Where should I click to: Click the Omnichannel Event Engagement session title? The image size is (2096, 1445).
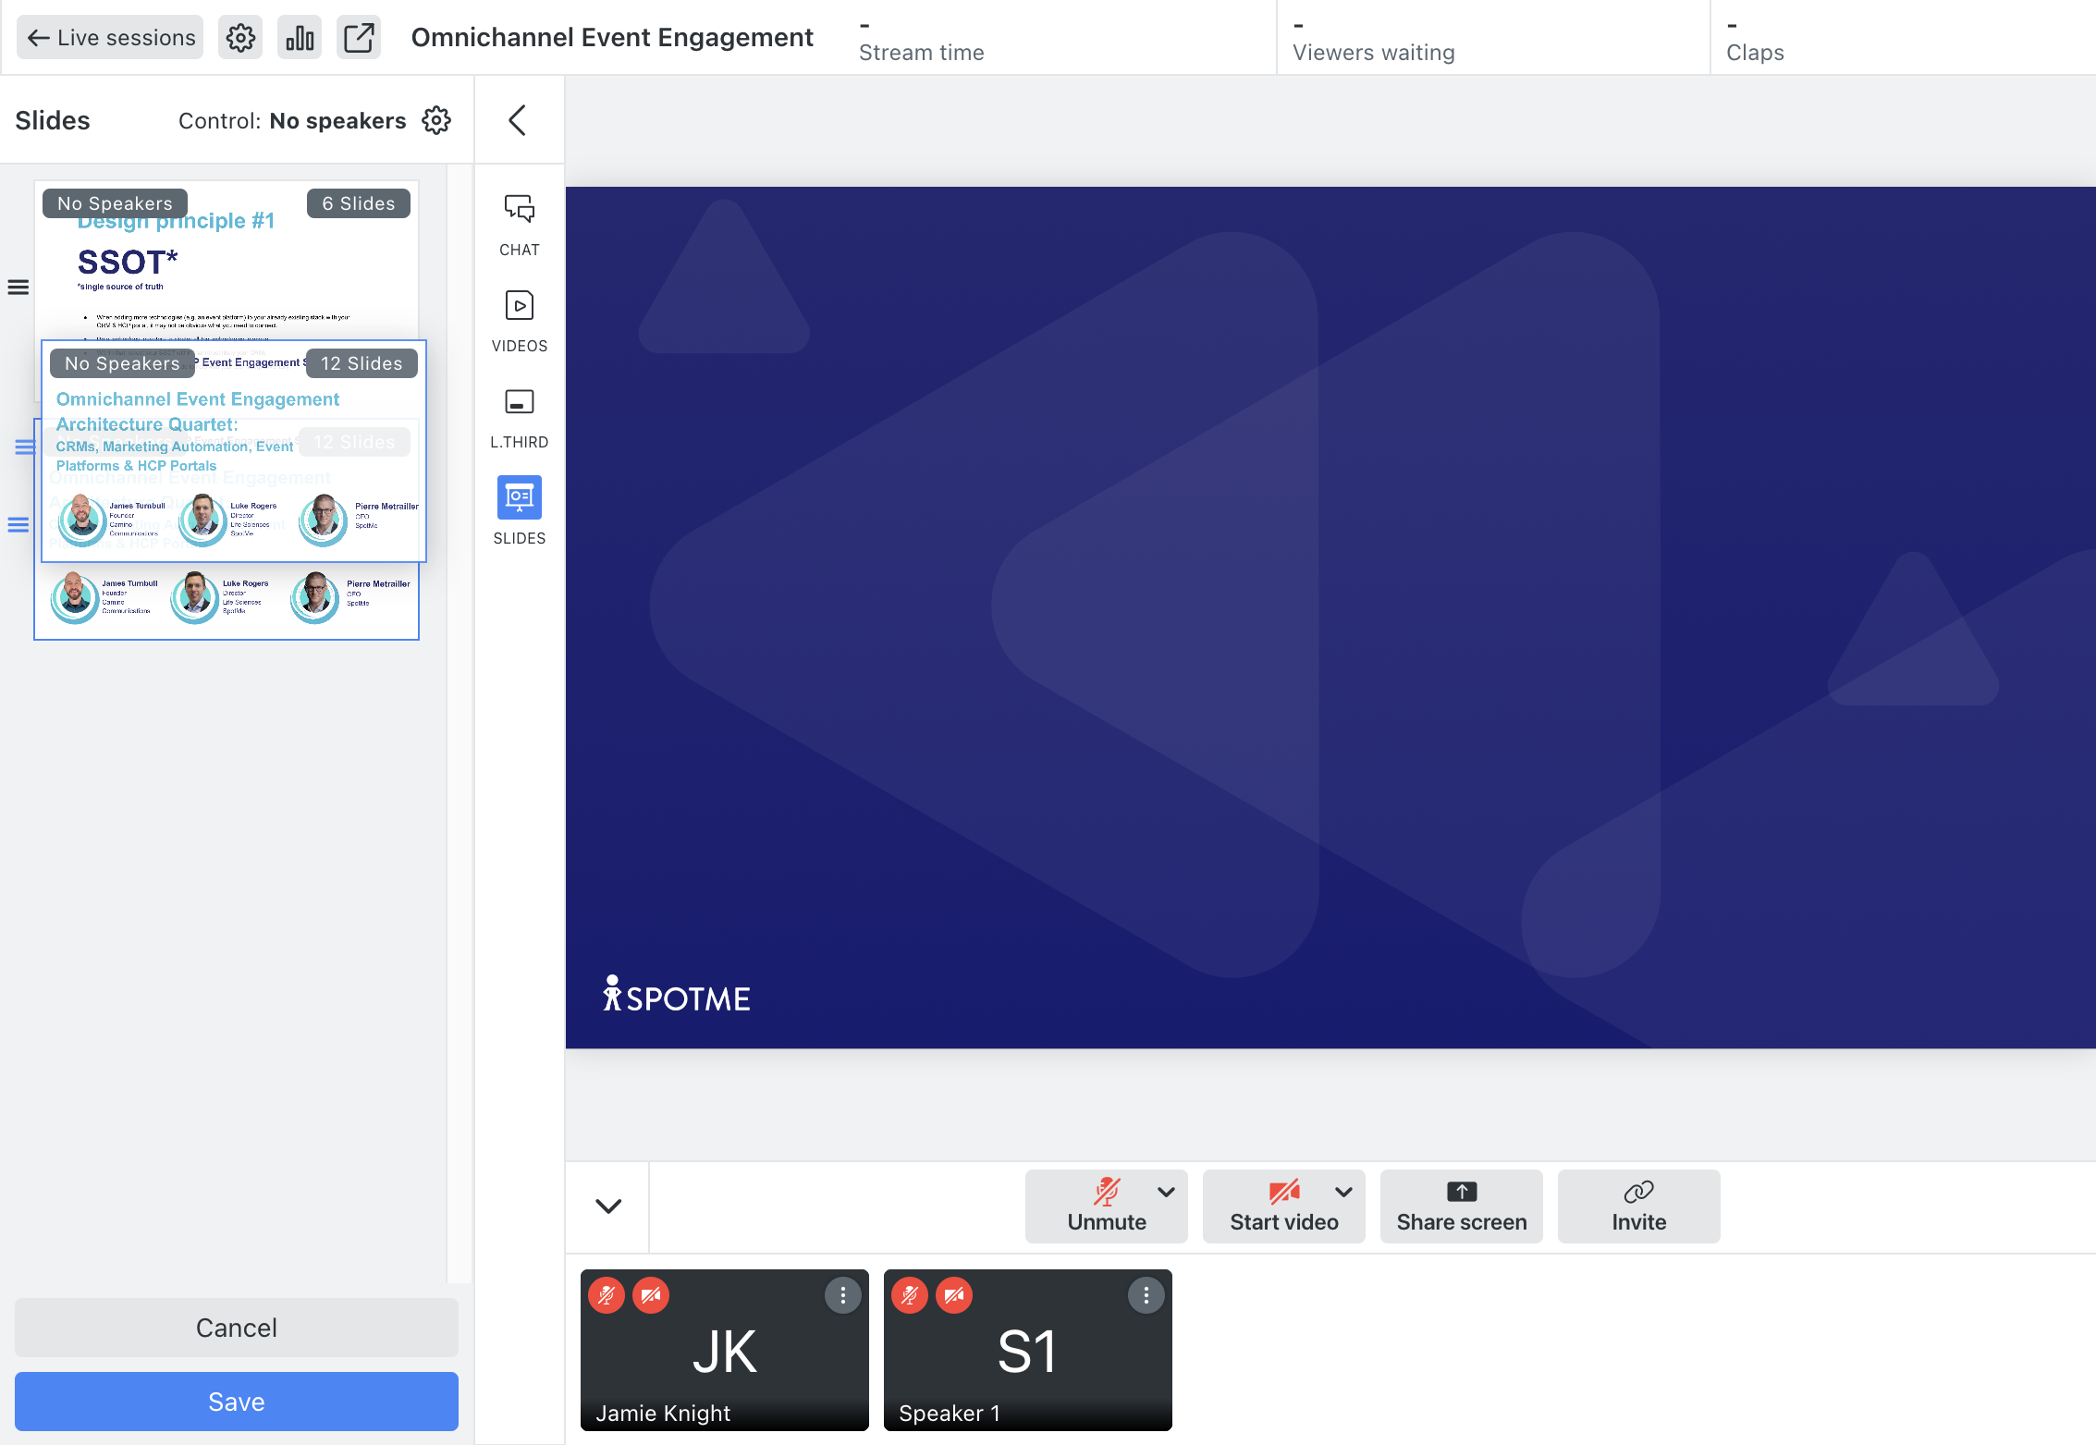[612, 37]
